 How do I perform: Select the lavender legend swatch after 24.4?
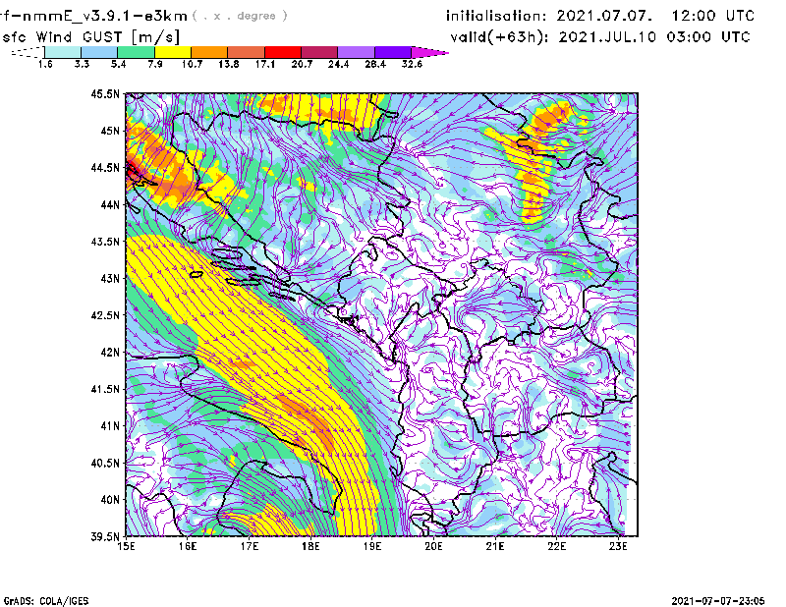pyautogui.click(x=357, y=52)
